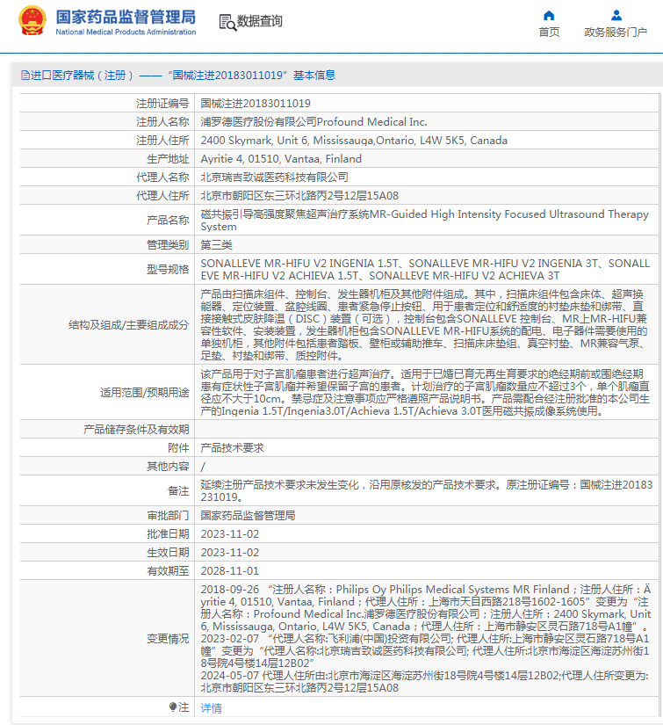Viewport: 663px width, 725px height.
Task: Select the 产品由扫描床组件 composition paragraph
Action: (x=424, y=324)
